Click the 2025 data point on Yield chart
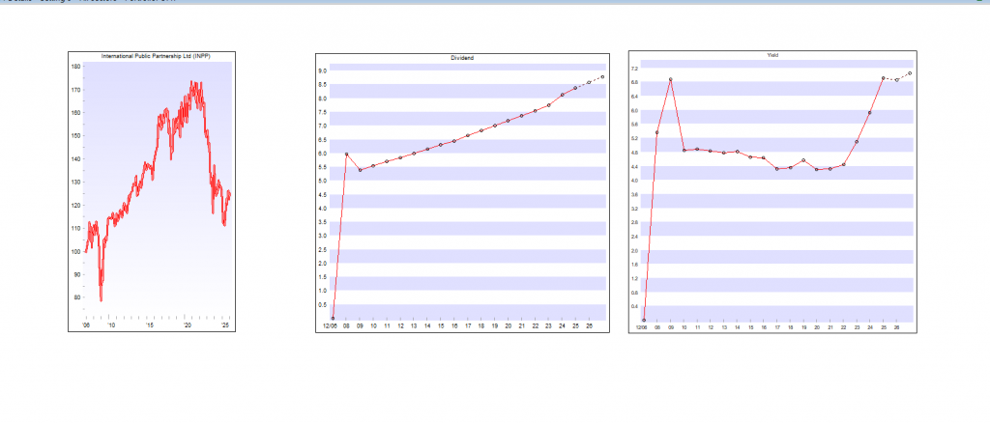 (x=883, y=78)
